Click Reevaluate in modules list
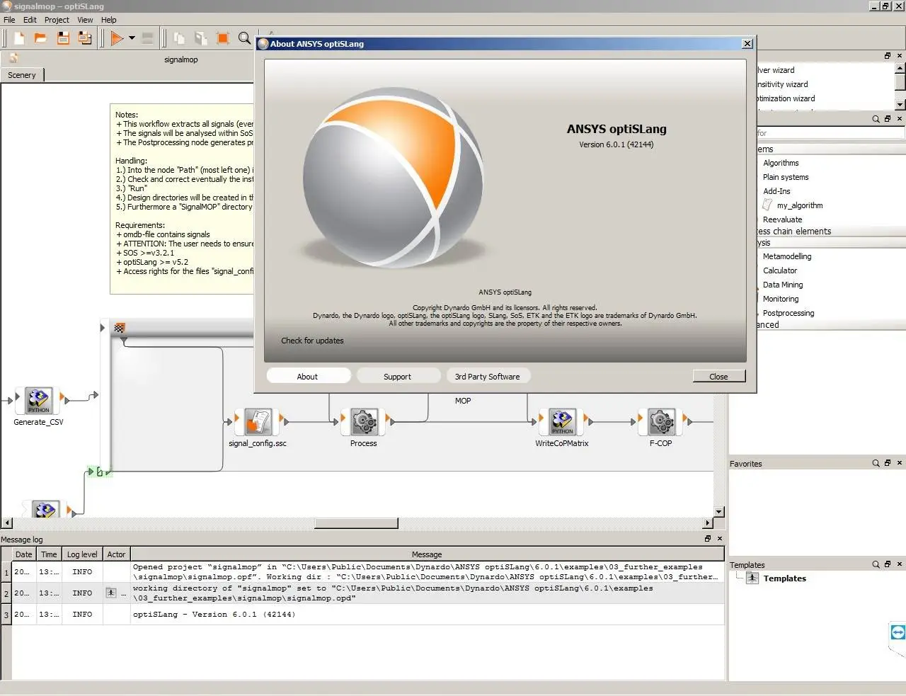The image size is (906, 696). [782, 219]
